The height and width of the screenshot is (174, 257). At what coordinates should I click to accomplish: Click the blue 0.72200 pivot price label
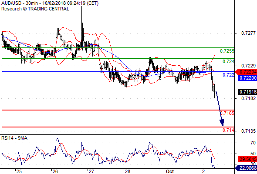click(247, 78)
